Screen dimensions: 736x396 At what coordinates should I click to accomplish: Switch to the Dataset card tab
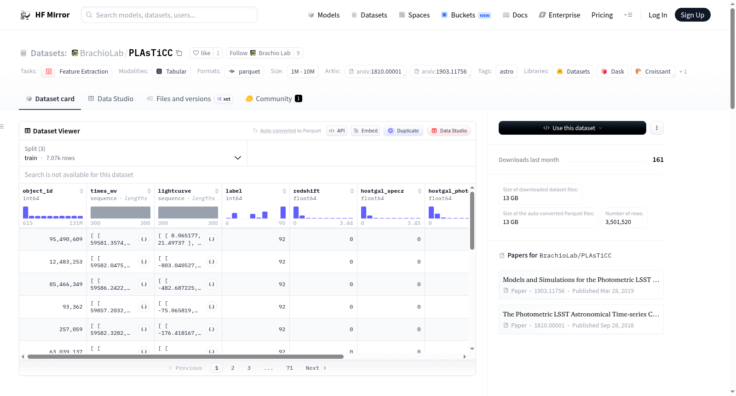coord(50,98)
